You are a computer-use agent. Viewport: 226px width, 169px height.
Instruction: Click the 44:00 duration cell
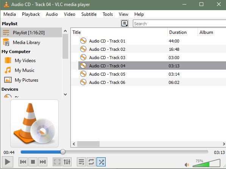point(174,41)
